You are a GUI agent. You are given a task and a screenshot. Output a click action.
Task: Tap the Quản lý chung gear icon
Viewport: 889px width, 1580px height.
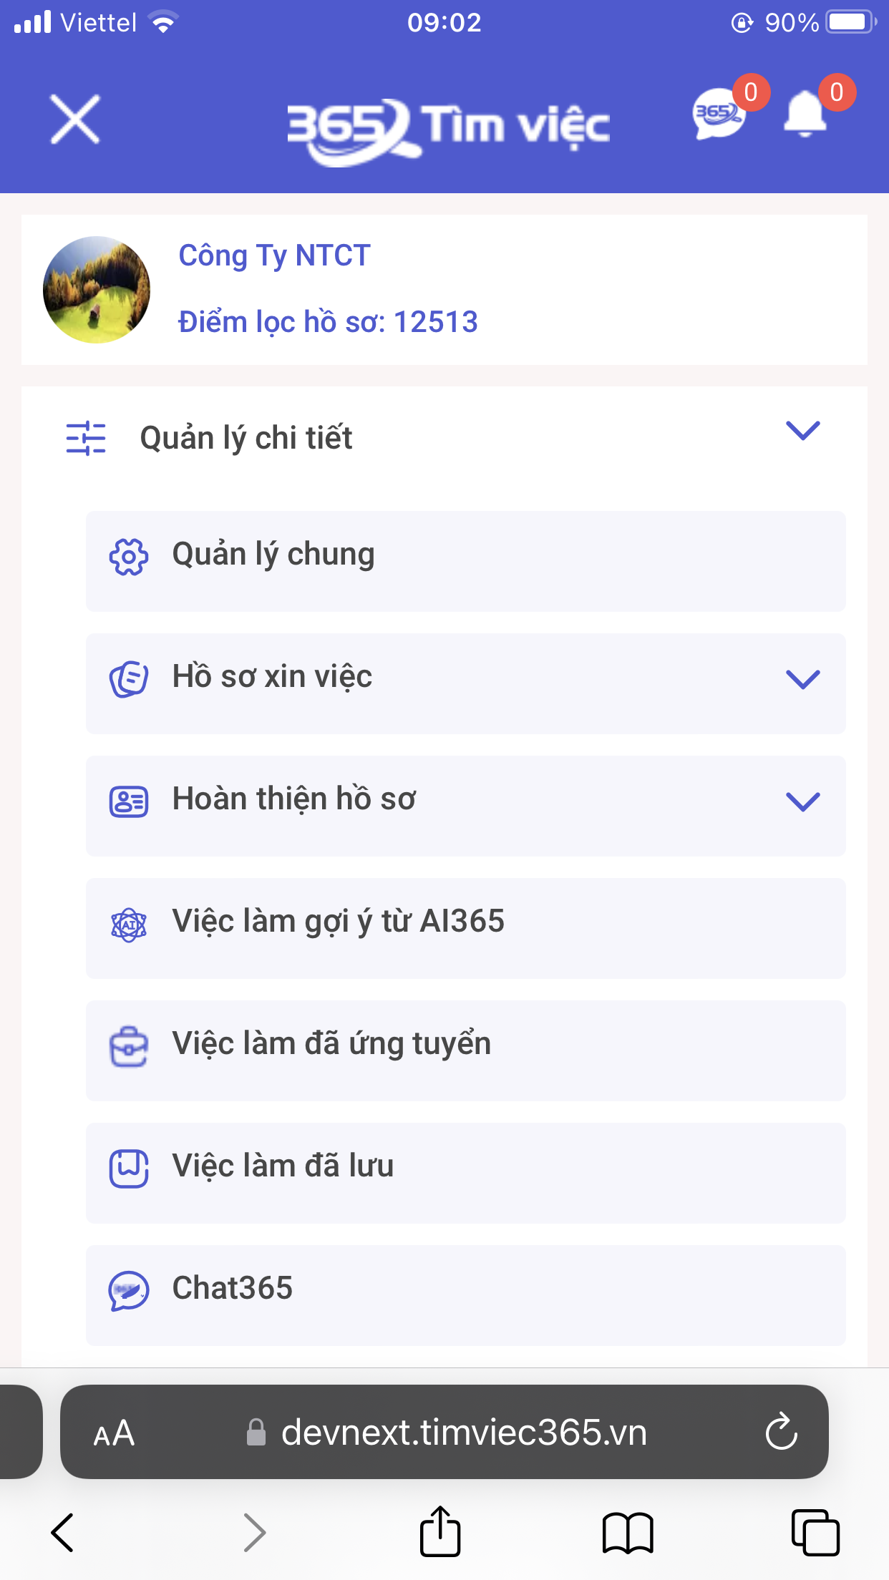coord(129,556)
